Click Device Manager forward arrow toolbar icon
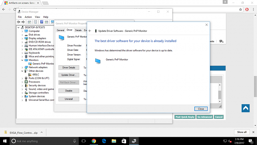 [x=23, y=22]
